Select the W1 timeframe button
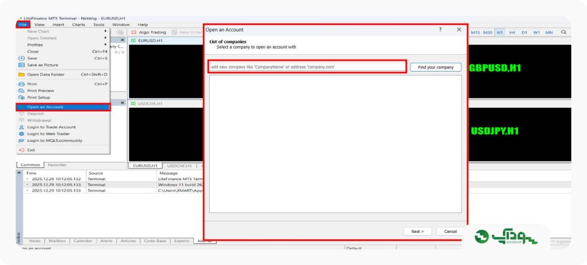 (x=537, y=33)
